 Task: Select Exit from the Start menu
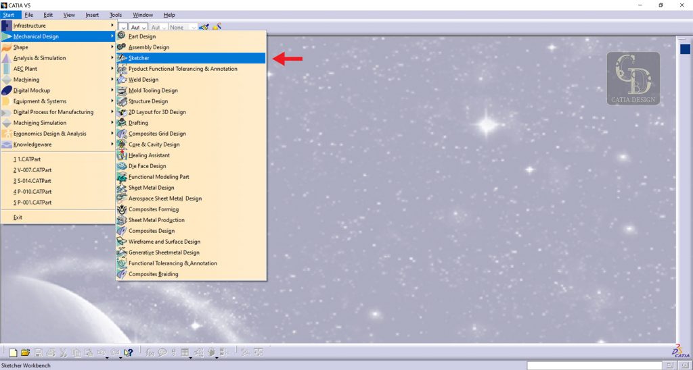coord(58,217)
